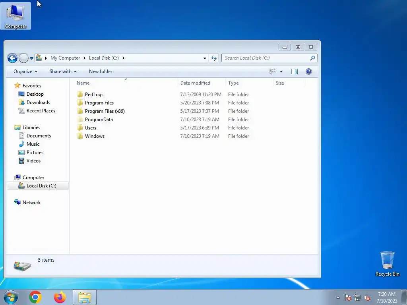Screen dimensions: 407x305
Task: Open the Documents library
Action: [39, 136]
